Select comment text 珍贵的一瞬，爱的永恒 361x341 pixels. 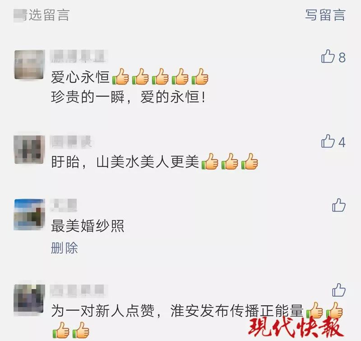128,97
